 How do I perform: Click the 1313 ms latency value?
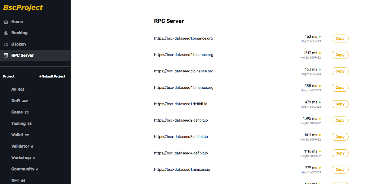pyautogui.click(x=310, y=53)
